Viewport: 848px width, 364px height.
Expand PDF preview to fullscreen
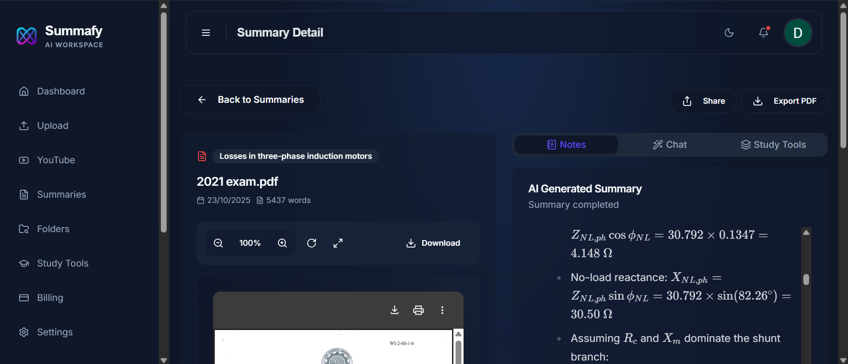[338, 243]
